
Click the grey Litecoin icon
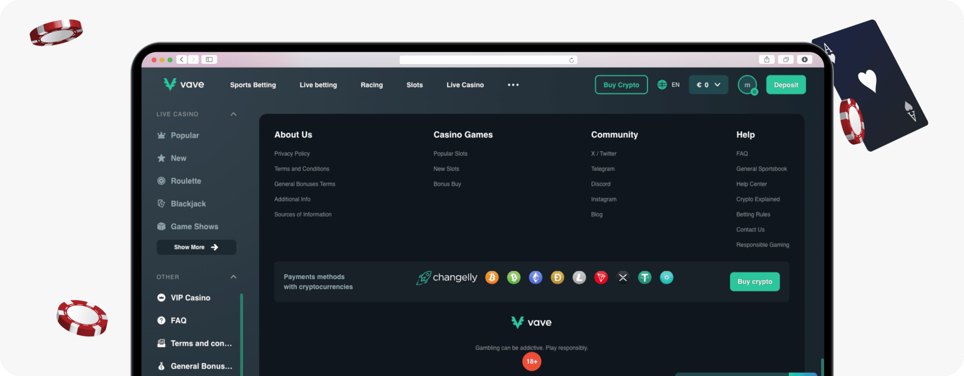click(579, 277)
